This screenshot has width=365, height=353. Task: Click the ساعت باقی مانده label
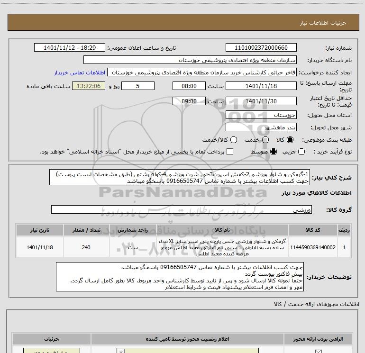pyautogui.click(x=48, y=86)
